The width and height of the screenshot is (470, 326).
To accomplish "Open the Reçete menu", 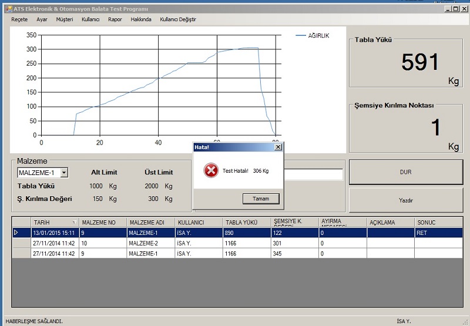I will (x=19, y=19).
